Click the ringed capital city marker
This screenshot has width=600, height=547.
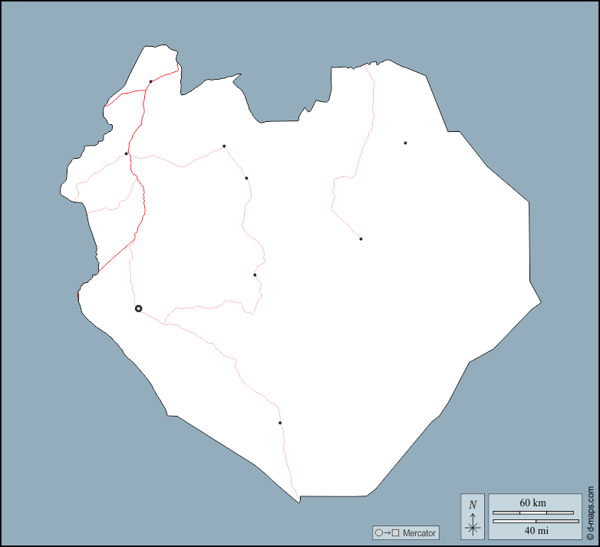138,308
